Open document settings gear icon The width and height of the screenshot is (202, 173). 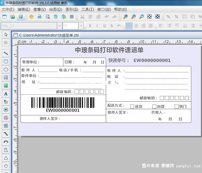[31, 17]
